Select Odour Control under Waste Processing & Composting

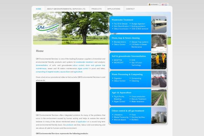click(120, 81)
